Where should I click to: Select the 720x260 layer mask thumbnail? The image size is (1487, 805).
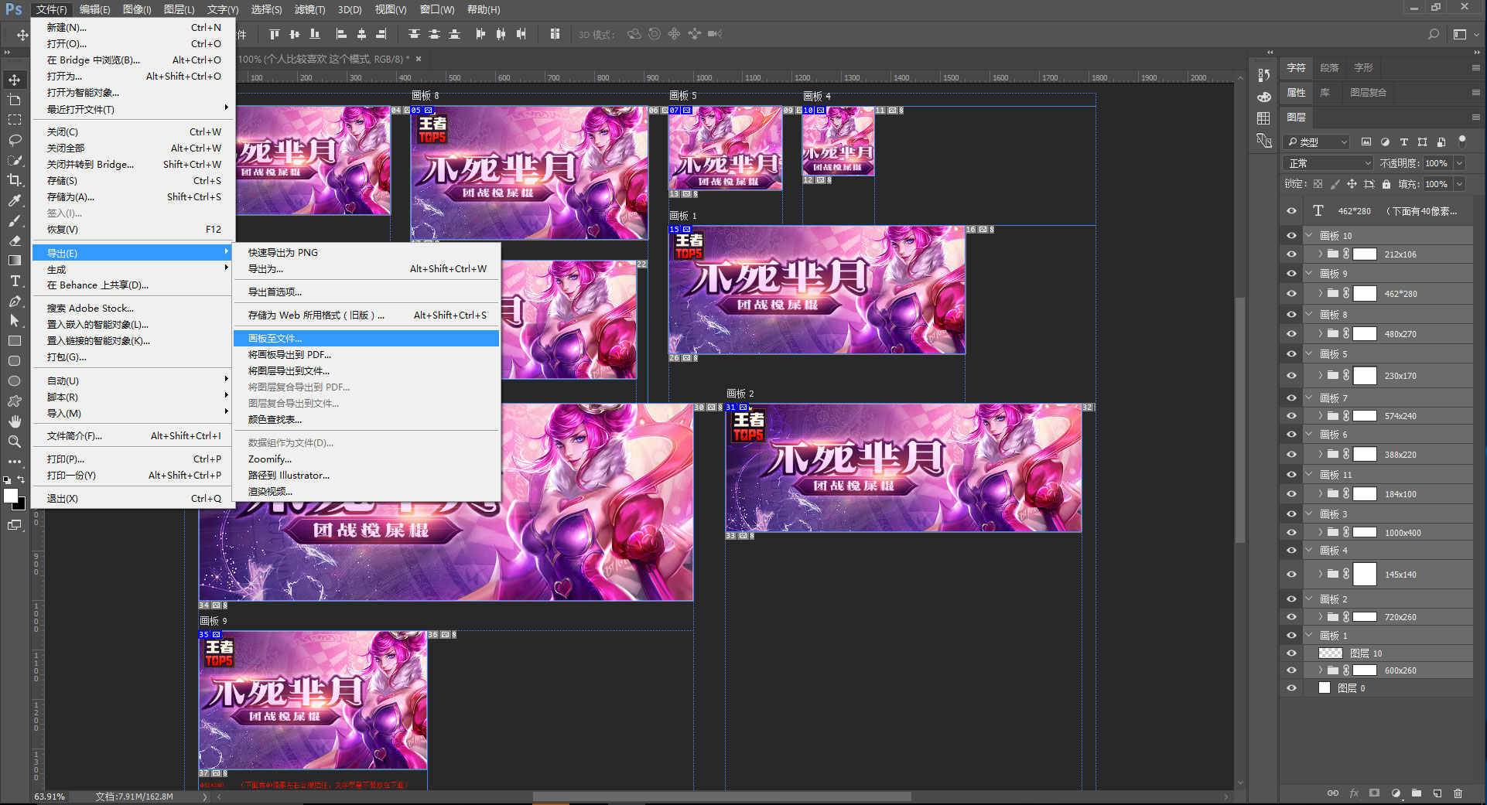point(1364,617)
